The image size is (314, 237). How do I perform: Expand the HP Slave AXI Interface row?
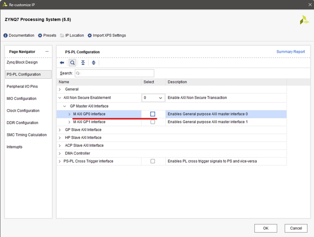tap(60, 138)
